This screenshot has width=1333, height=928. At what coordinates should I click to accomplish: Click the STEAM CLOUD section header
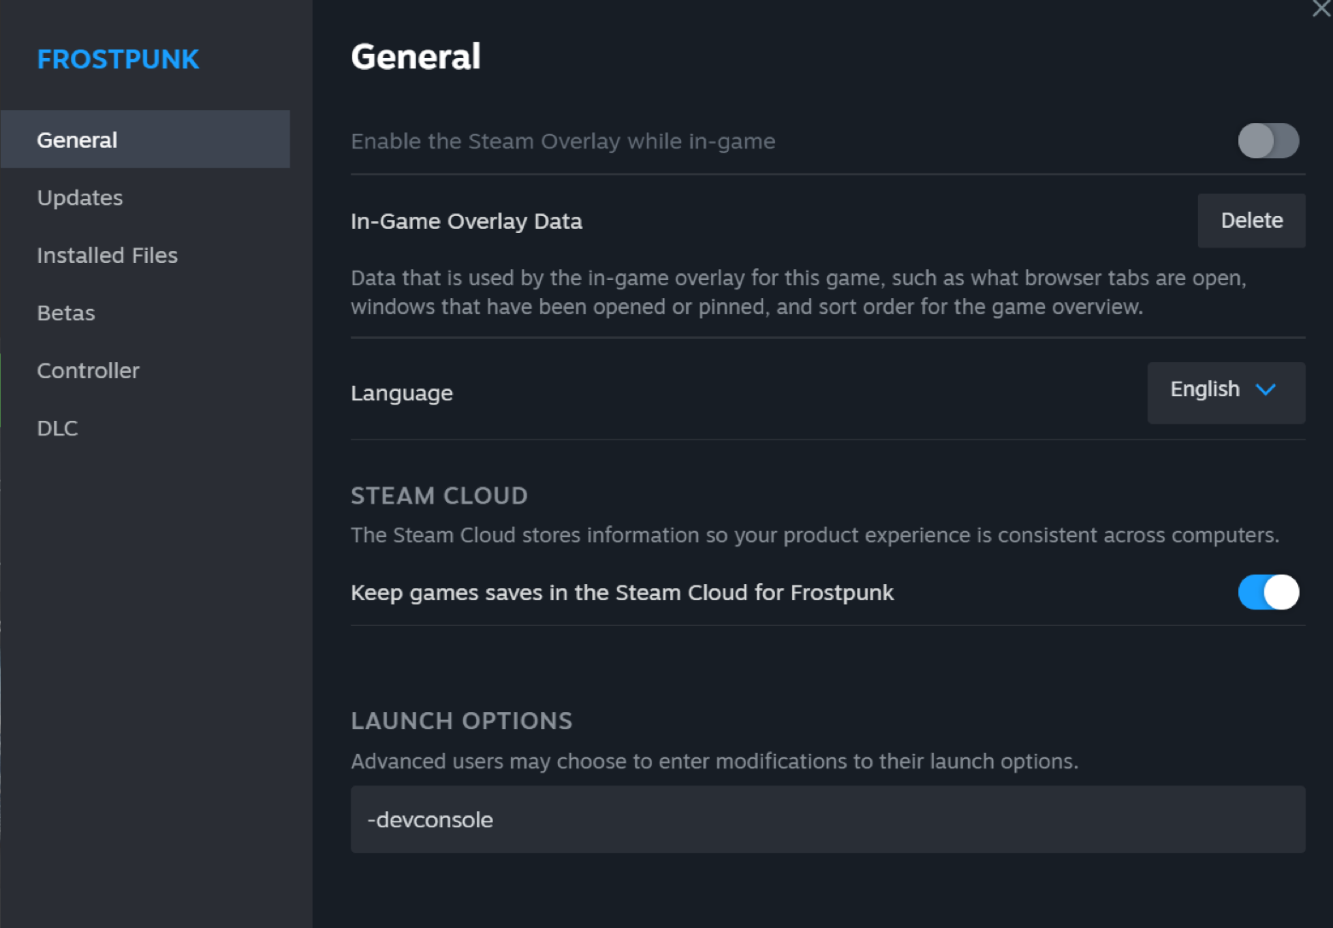[439, 496]
